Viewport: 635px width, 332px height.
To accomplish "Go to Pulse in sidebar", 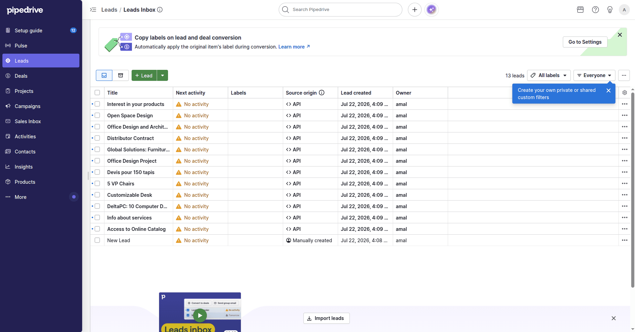I will [41, 45].
